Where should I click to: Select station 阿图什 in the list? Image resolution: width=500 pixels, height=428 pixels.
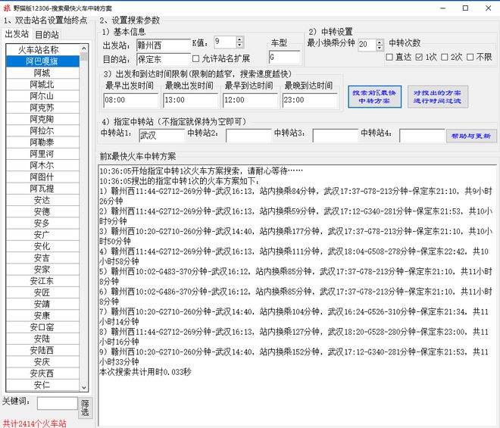point(42,177)
